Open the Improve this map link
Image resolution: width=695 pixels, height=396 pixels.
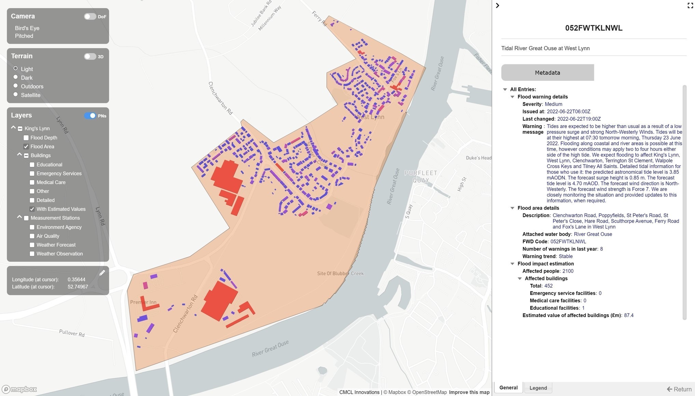pyautogui.click(x=469, y=393)
